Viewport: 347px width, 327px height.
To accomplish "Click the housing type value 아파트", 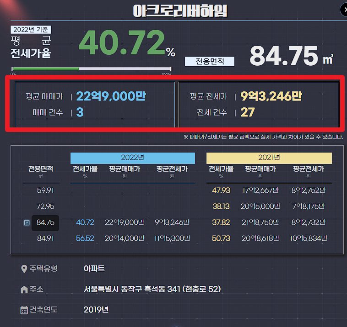I will 94,269.
